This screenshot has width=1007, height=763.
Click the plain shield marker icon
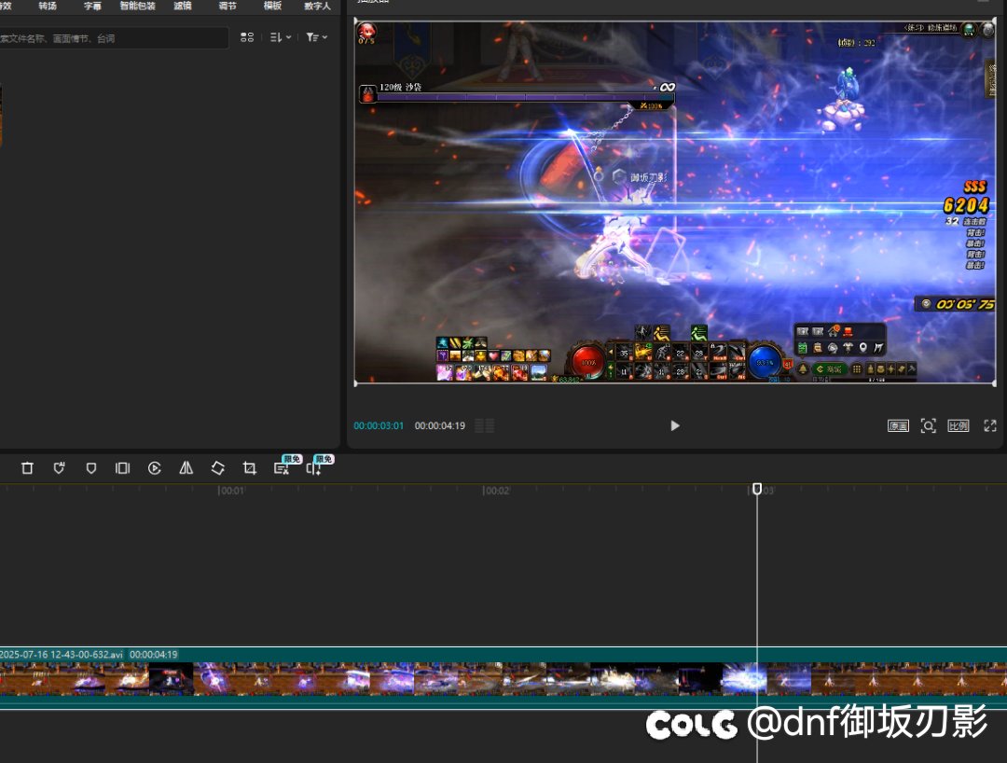[x=91, y=468]
